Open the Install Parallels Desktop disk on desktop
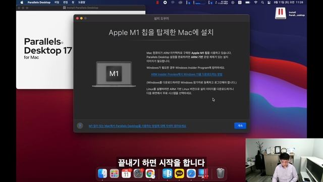 pos(281,13)
